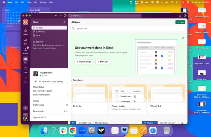Dismiss the Get your work done banner
211x137 pixels.
[183, 38]
